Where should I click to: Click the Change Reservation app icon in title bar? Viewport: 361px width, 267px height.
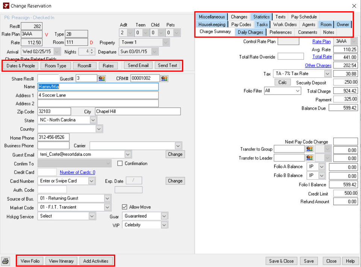click(x=6, y=6)
